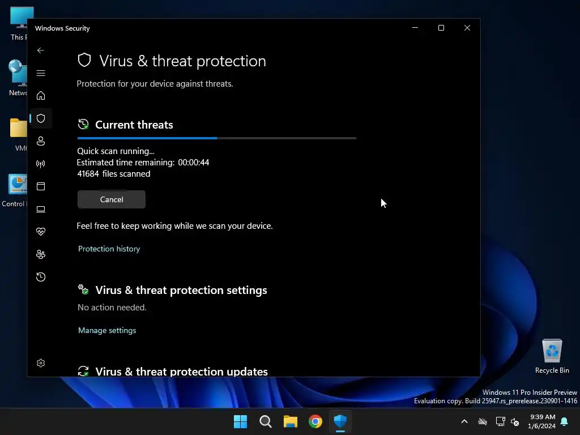Click the large shield icon beside page title
Viewport: 580px width, 435px height.
[84, 60]
